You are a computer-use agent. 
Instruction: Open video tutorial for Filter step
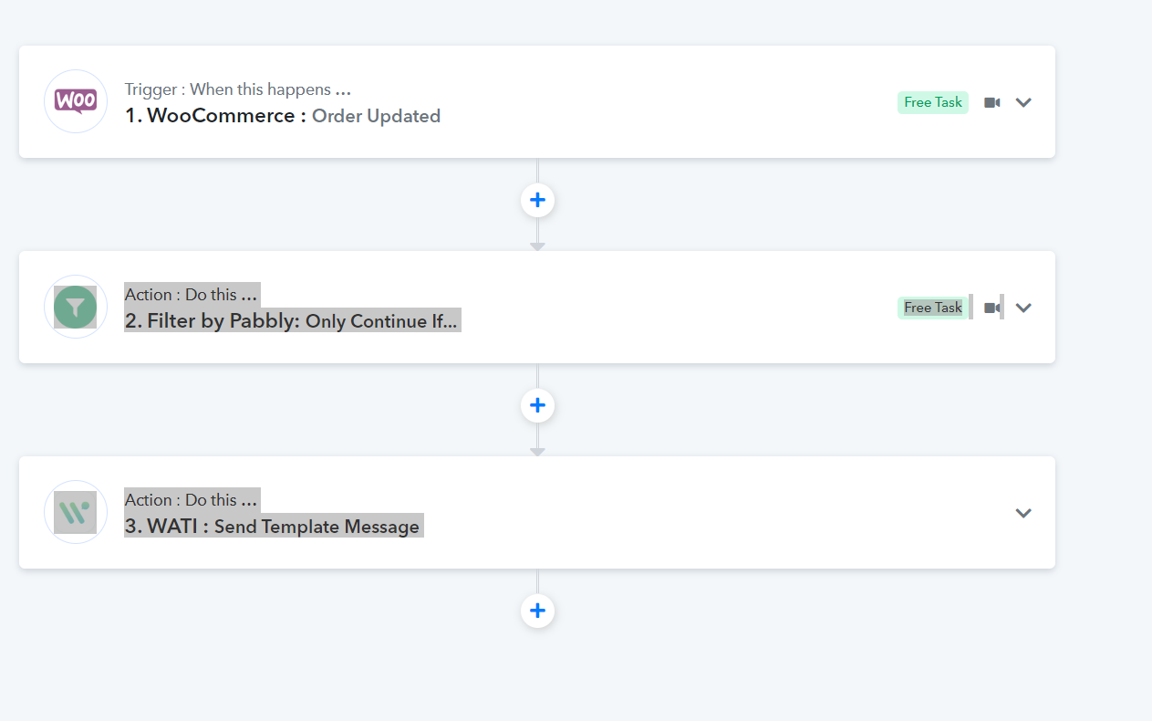pyautogui.click(x=992, y=308)
